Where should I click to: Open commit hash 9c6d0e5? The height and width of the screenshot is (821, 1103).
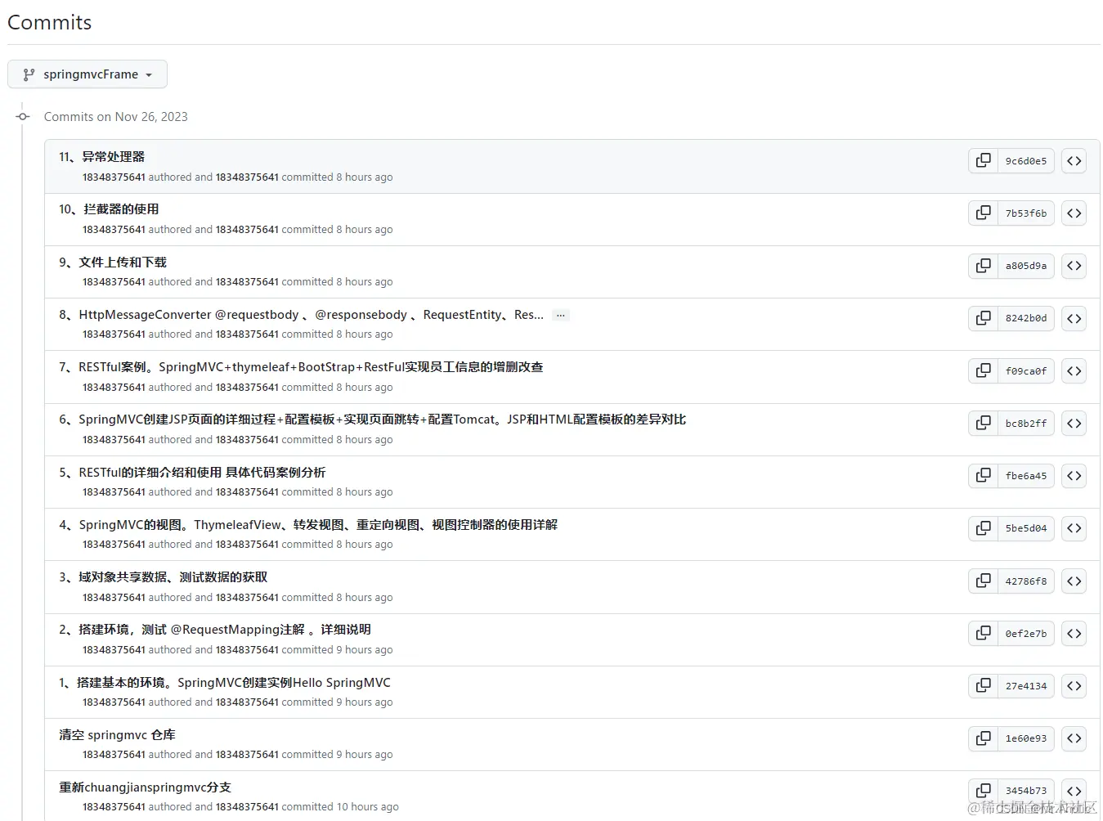pos(1026,161)
